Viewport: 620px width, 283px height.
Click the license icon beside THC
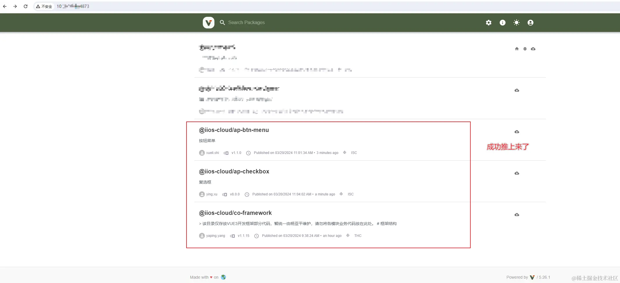click(348, 235)
